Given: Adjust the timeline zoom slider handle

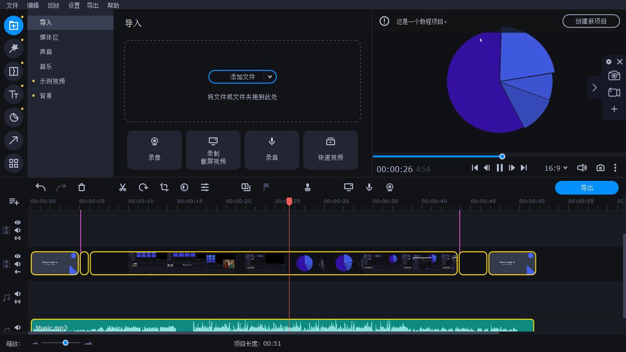Looking at the screenshot, I should pos(66,343).
